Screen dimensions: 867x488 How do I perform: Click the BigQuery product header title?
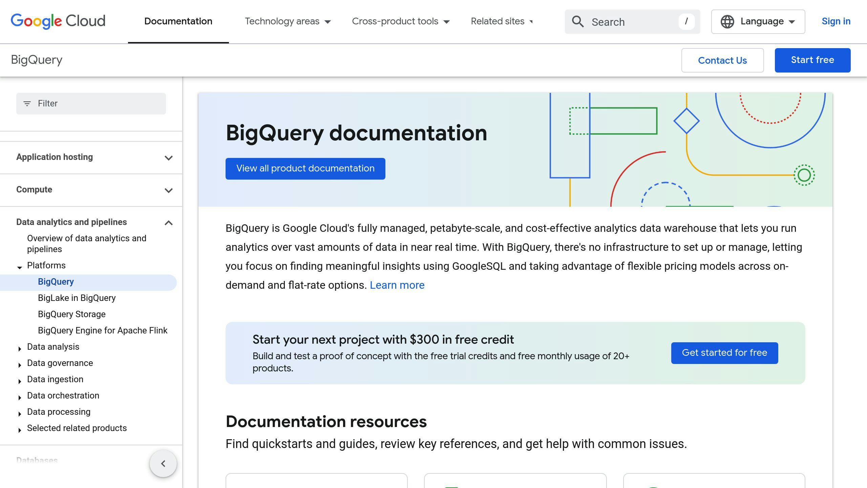[x=37, y=60]
